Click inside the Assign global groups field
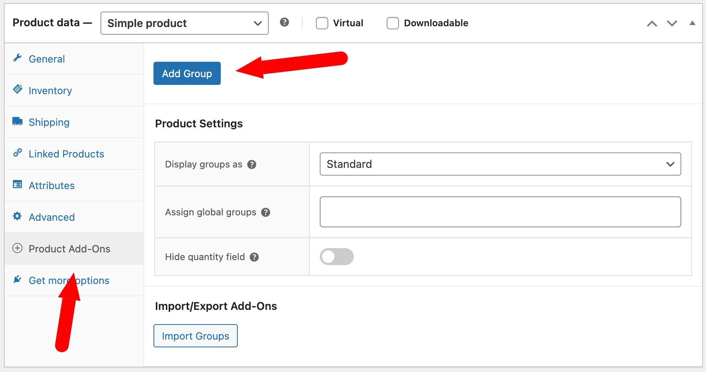This screenshot has width=706, height=372. [x=500, y=212]
